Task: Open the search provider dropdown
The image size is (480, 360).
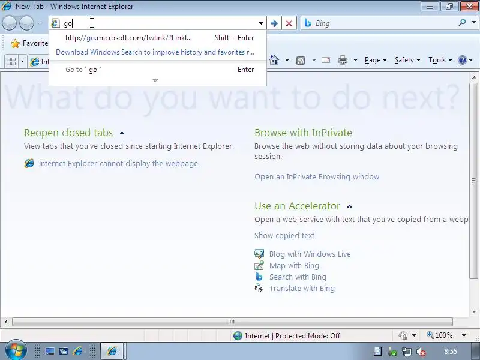Action: pyautogui.click(x=474, y=23)
